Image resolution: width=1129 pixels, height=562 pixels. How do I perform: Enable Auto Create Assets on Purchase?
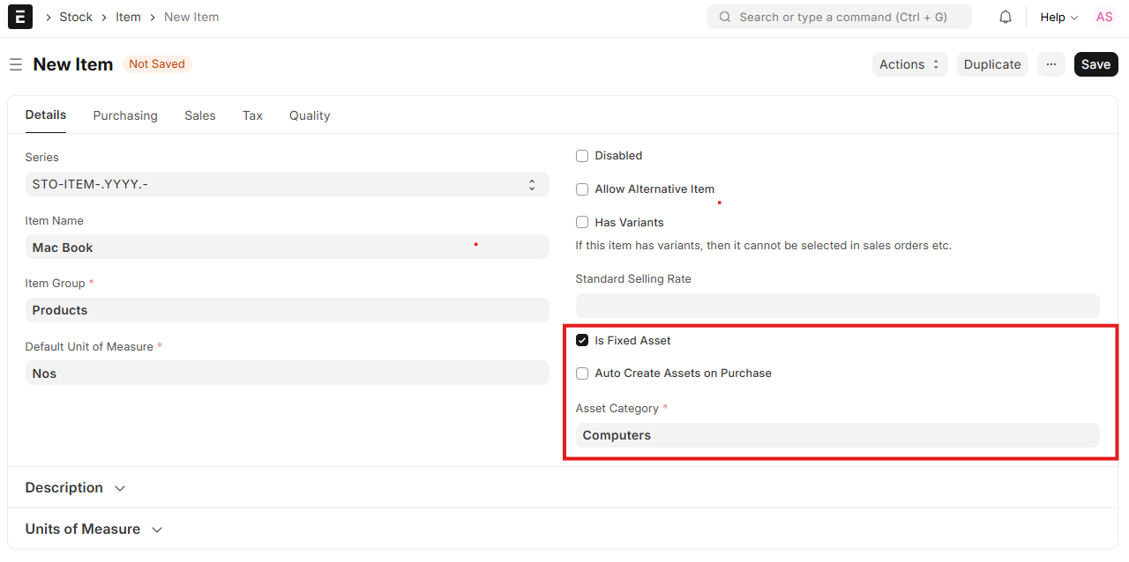coord(582,373)
